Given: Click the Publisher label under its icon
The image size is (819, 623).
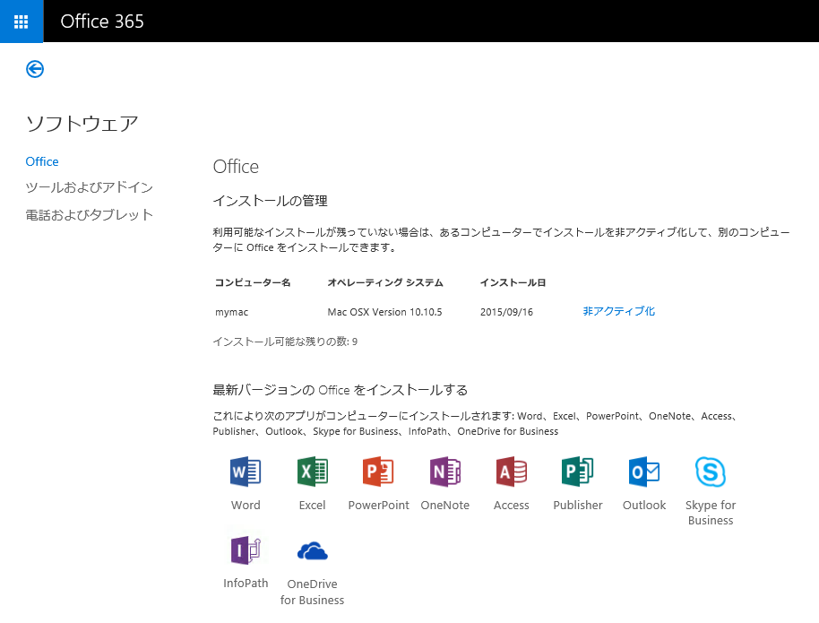Looking at the screenshot, I should coord(578,505).
